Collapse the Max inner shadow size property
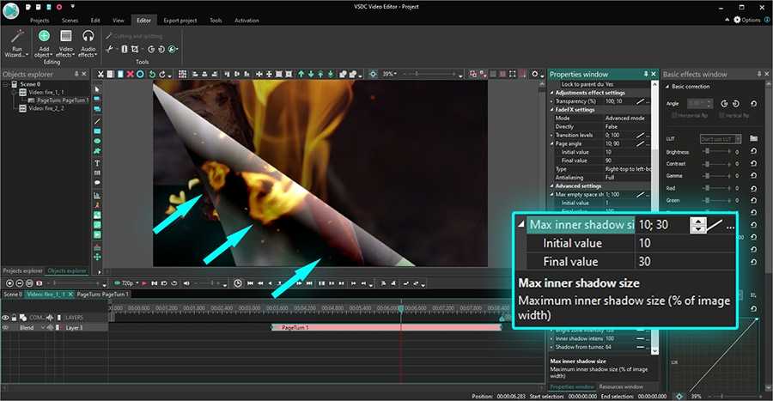This screenshot has height=401, width=773. click(x=520, y=225)
